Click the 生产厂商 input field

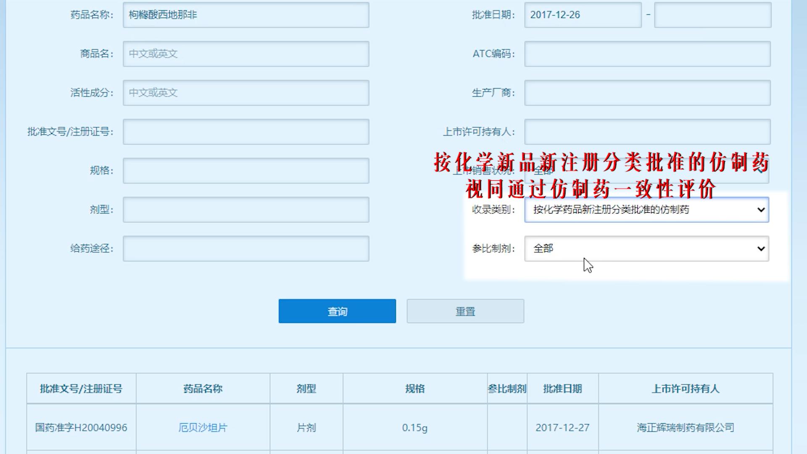(646, 92)
